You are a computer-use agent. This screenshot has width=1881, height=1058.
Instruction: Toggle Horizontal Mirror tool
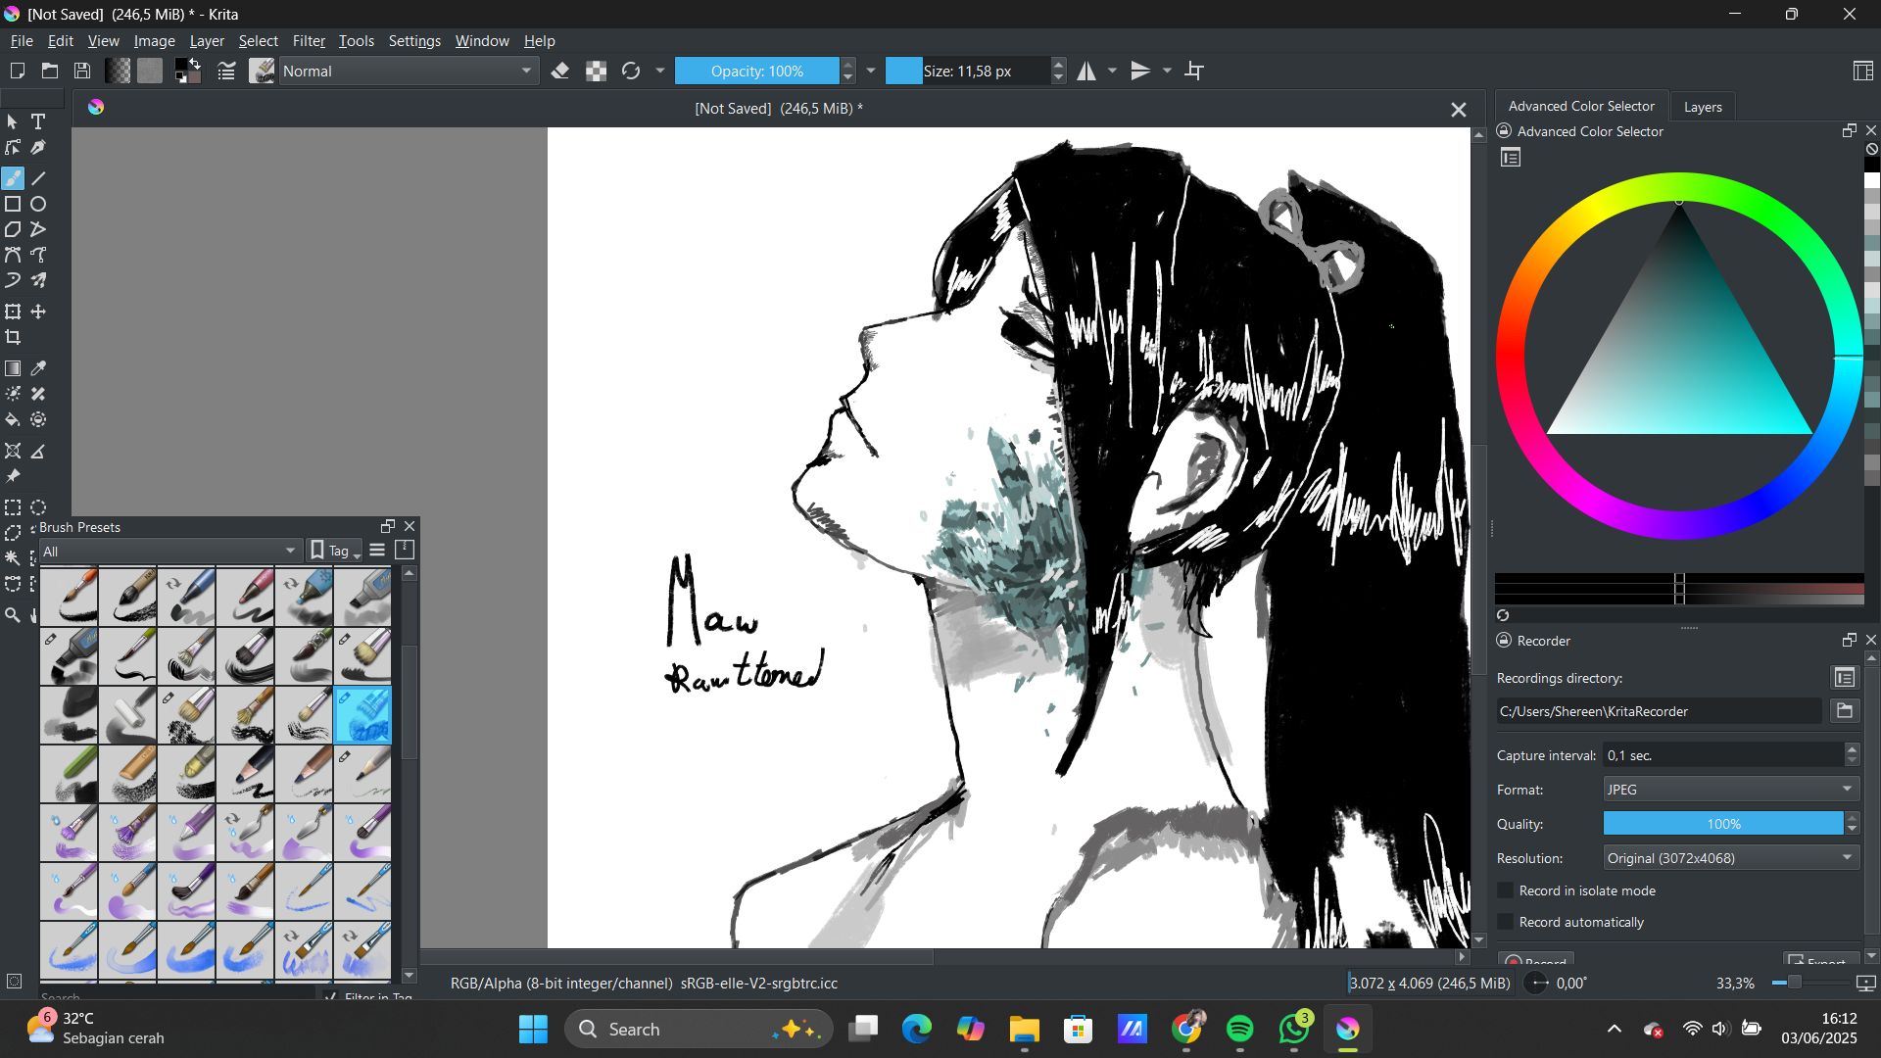1086,71
